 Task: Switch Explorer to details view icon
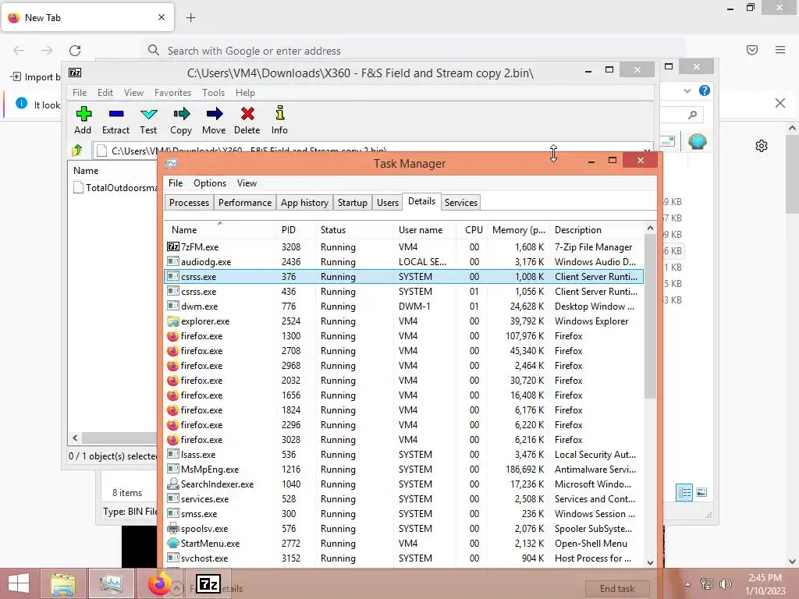(684, 493)
